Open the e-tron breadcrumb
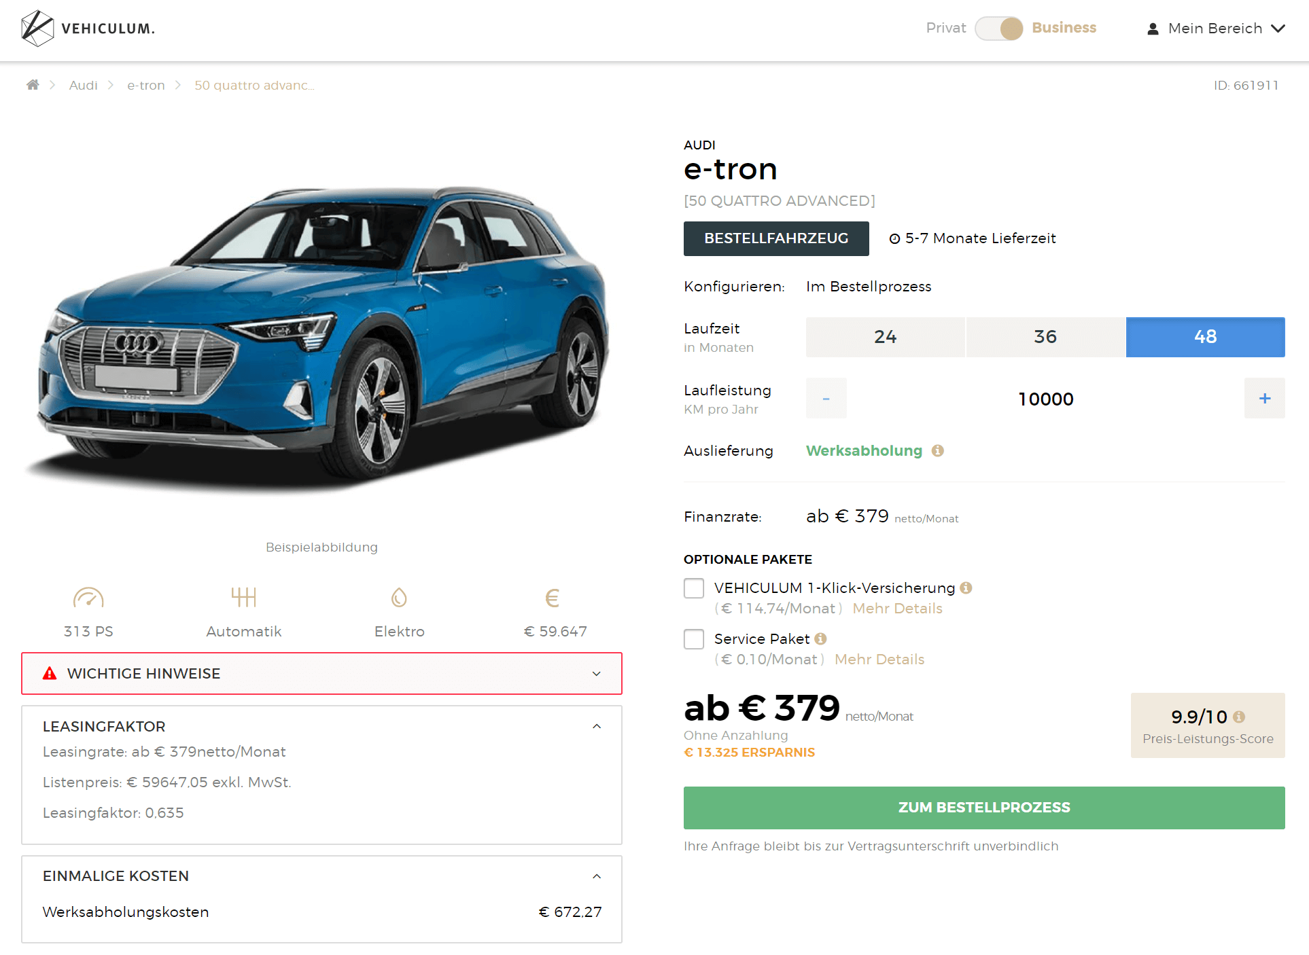 [x=146, y=85]
